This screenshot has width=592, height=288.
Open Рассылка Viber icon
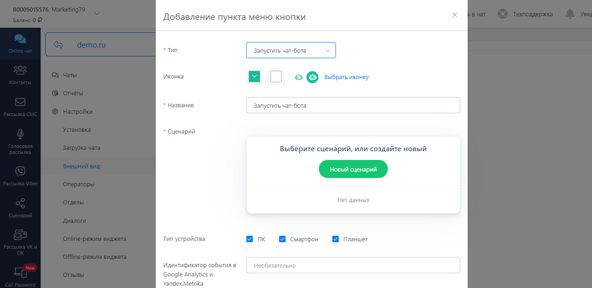coord(20,172)
